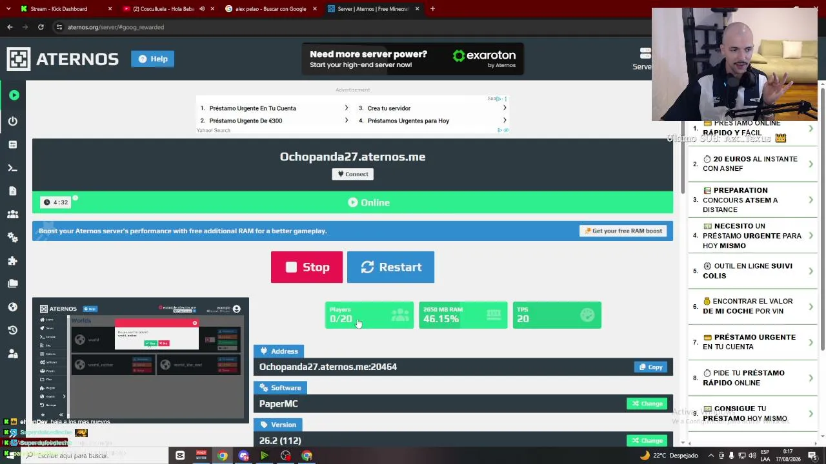The height and width of the screenshot is (464, 826).
Task: Click the Help button
Action: tap(152, 59)
